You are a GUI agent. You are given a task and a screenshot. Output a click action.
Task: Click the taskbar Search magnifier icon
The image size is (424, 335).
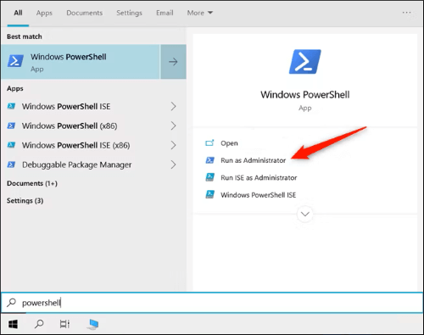click(39, 324)
